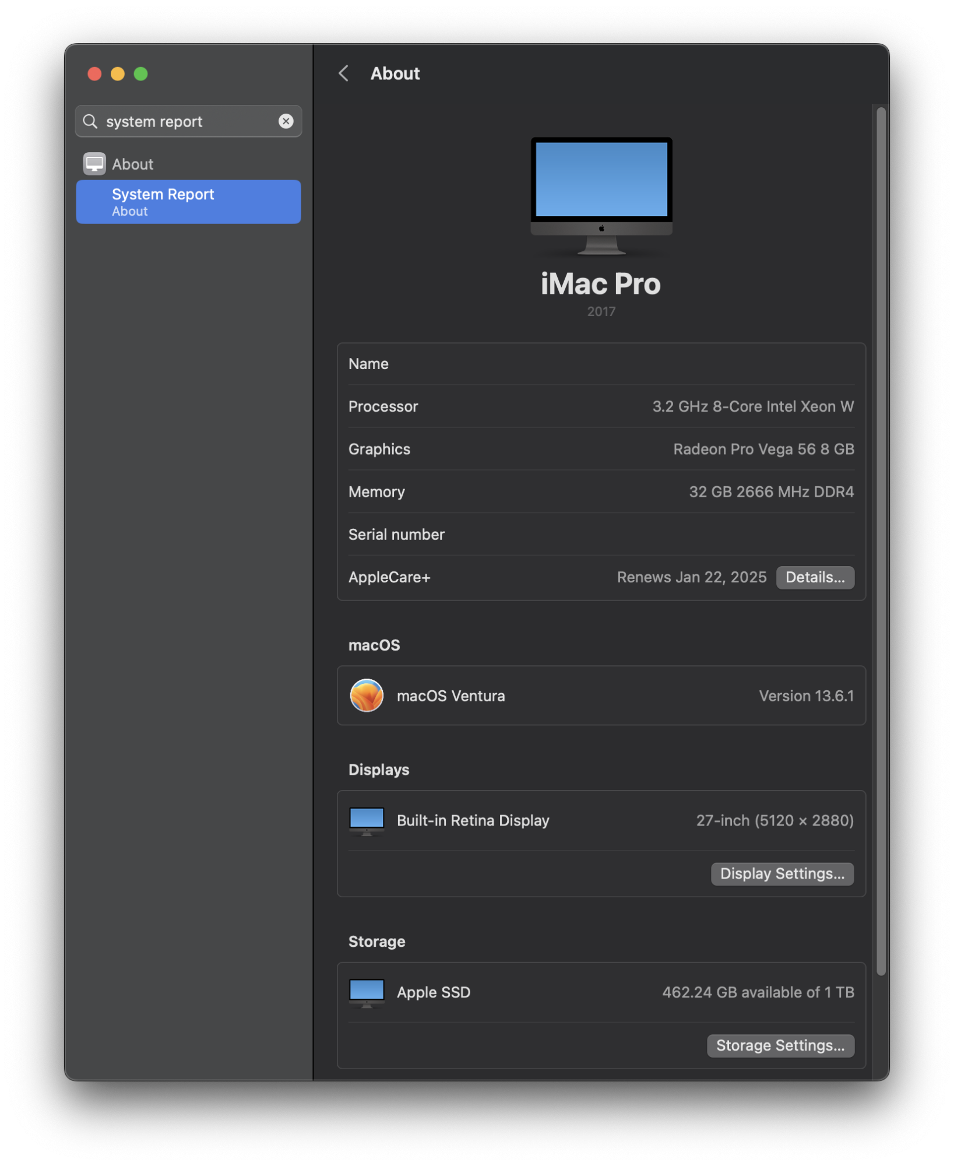954x1166 pixels.
Task: Click the Name row
Action: [601, 364]
